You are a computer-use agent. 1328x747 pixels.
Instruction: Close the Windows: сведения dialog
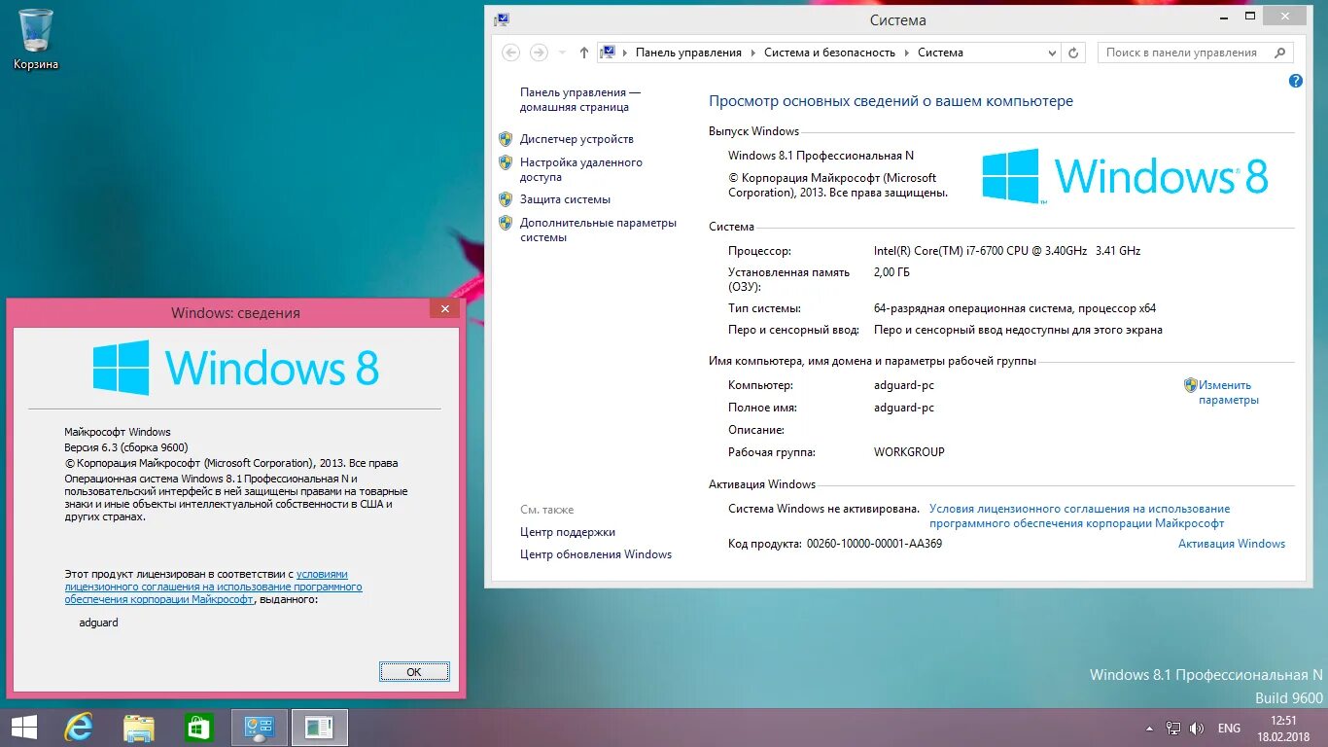click(x=445, y=308)
